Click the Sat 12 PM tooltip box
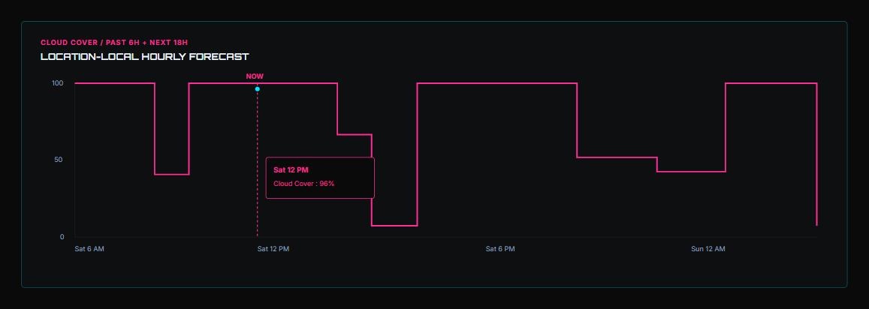 [320, 178]
